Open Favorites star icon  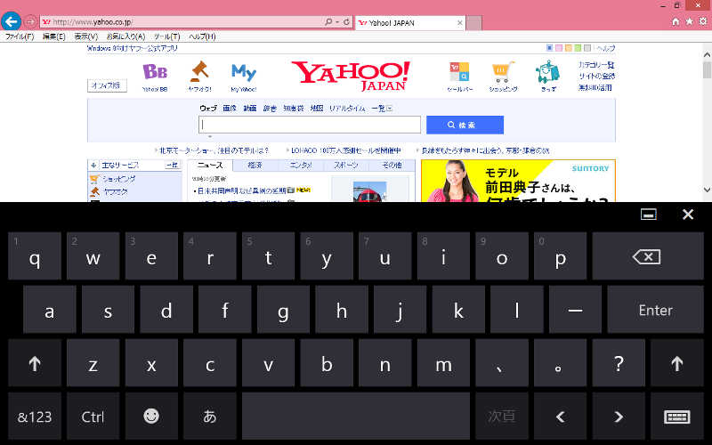[689, 21]
